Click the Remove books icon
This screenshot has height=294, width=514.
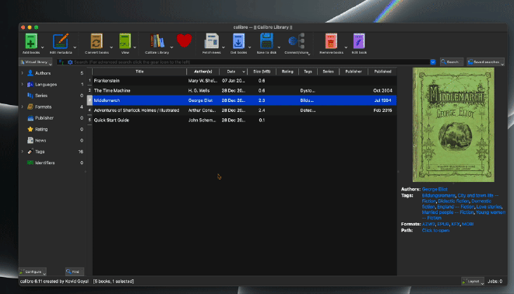tap(331, 41)
